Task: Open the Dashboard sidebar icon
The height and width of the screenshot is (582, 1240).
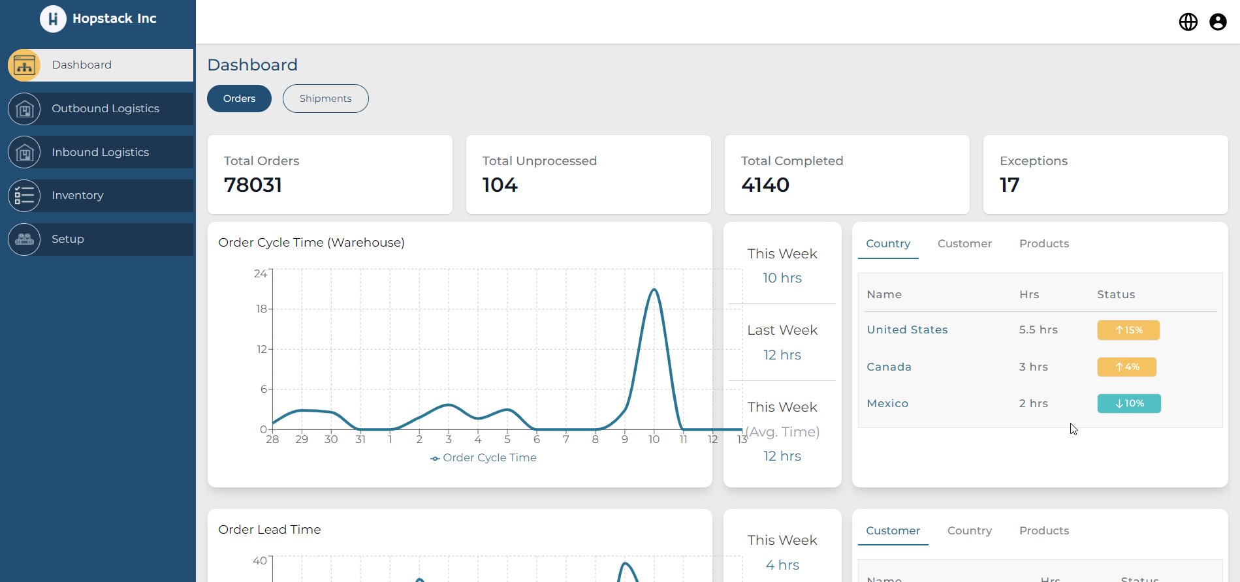Action: (24, 65)
